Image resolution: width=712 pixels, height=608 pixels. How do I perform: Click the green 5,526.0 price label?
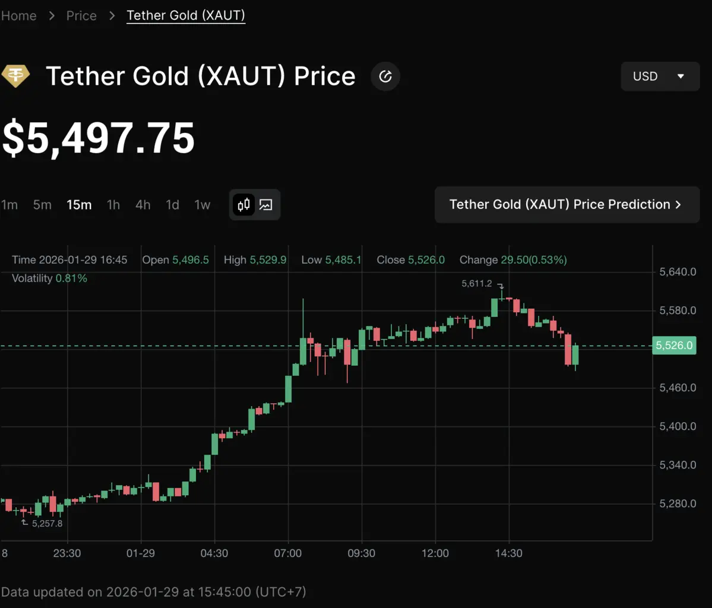674,345
